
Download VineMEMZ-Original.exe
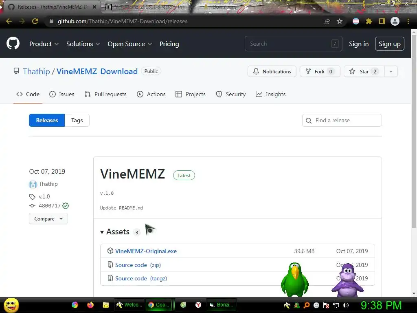click(146, 251)
